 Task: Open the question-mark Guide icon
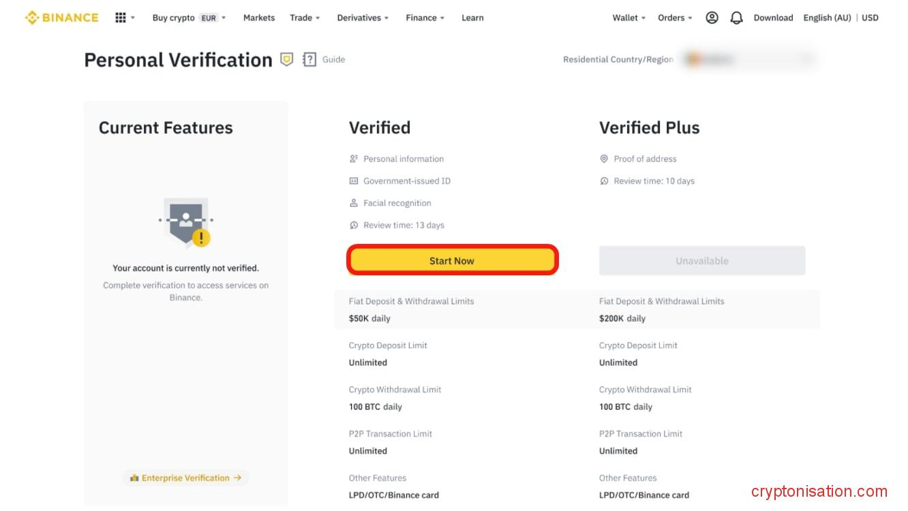tap(309, 59)
